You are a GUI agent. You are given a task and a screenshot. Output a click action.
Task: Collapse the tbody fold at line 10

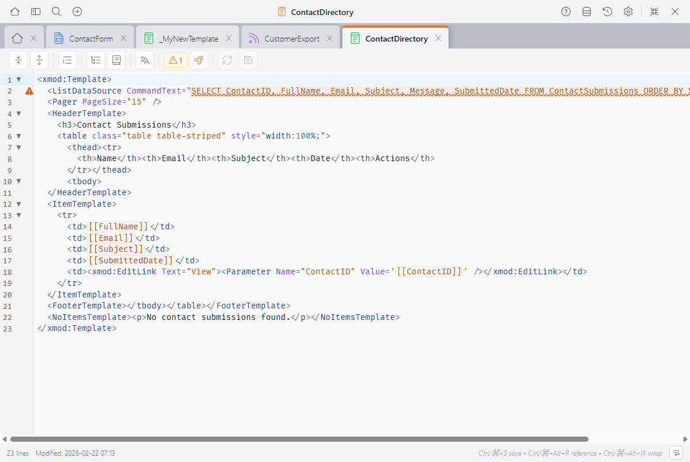[18, 181]
